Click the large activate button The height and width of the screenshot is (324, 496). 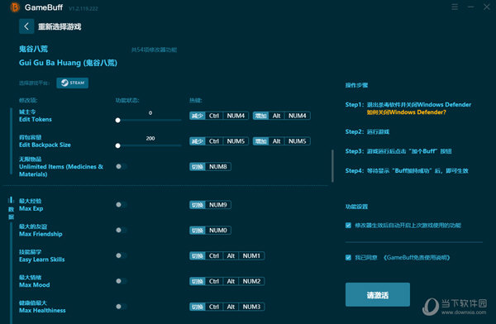378,295
